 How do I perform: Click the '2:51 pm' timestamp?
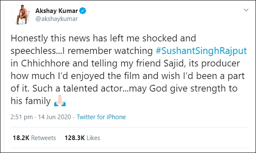point(22,117)
